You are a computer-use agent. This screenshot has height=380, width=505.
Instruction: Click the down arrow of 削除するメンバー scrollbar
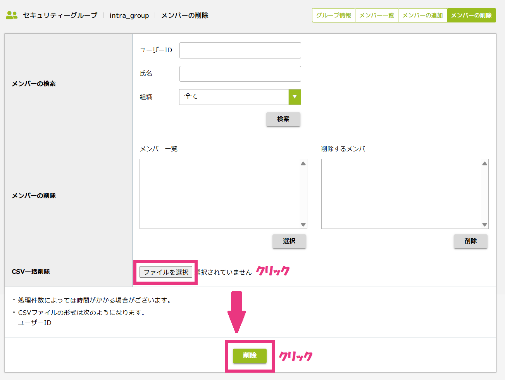pos(484,225)
